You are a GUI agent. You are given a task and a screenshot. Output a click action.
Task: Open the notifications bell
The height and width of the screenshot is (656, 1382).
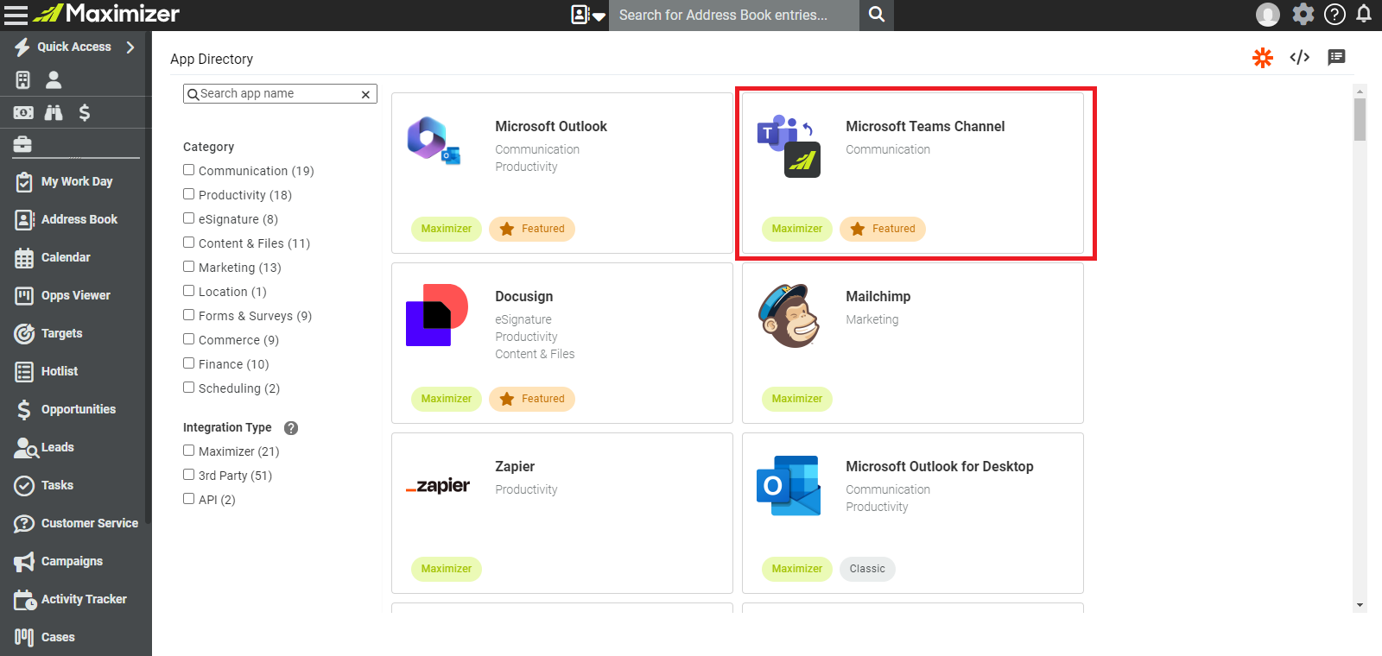tap(1364, 14)
